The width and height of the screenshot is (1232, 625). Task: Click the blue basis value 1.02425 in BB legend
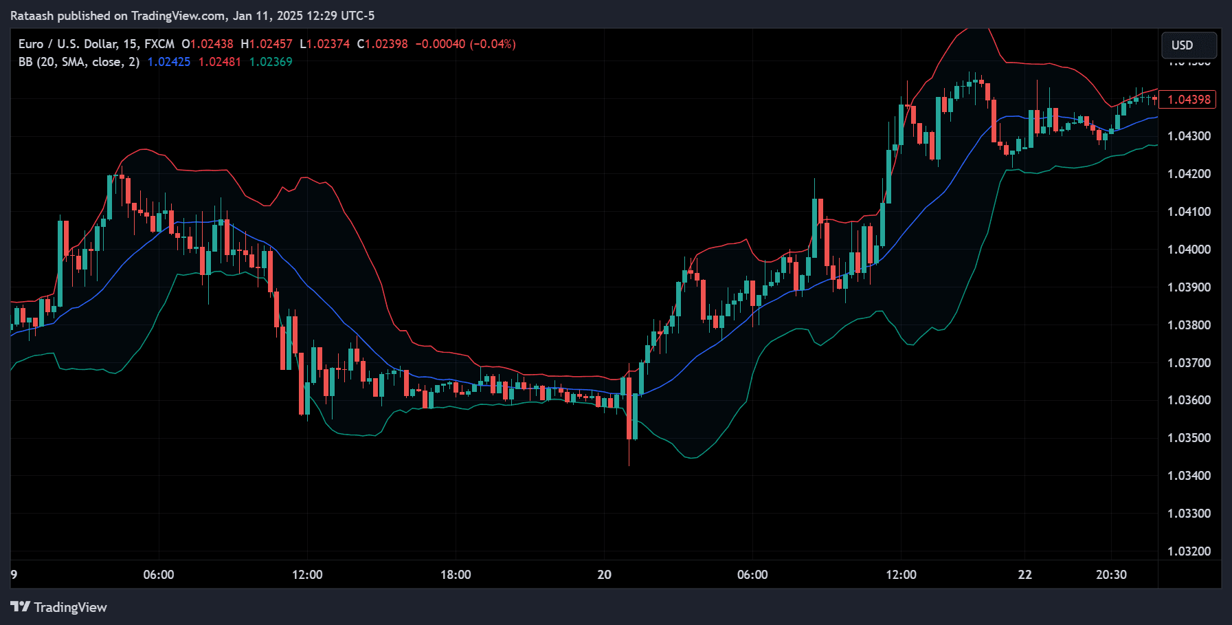point(168,61)
